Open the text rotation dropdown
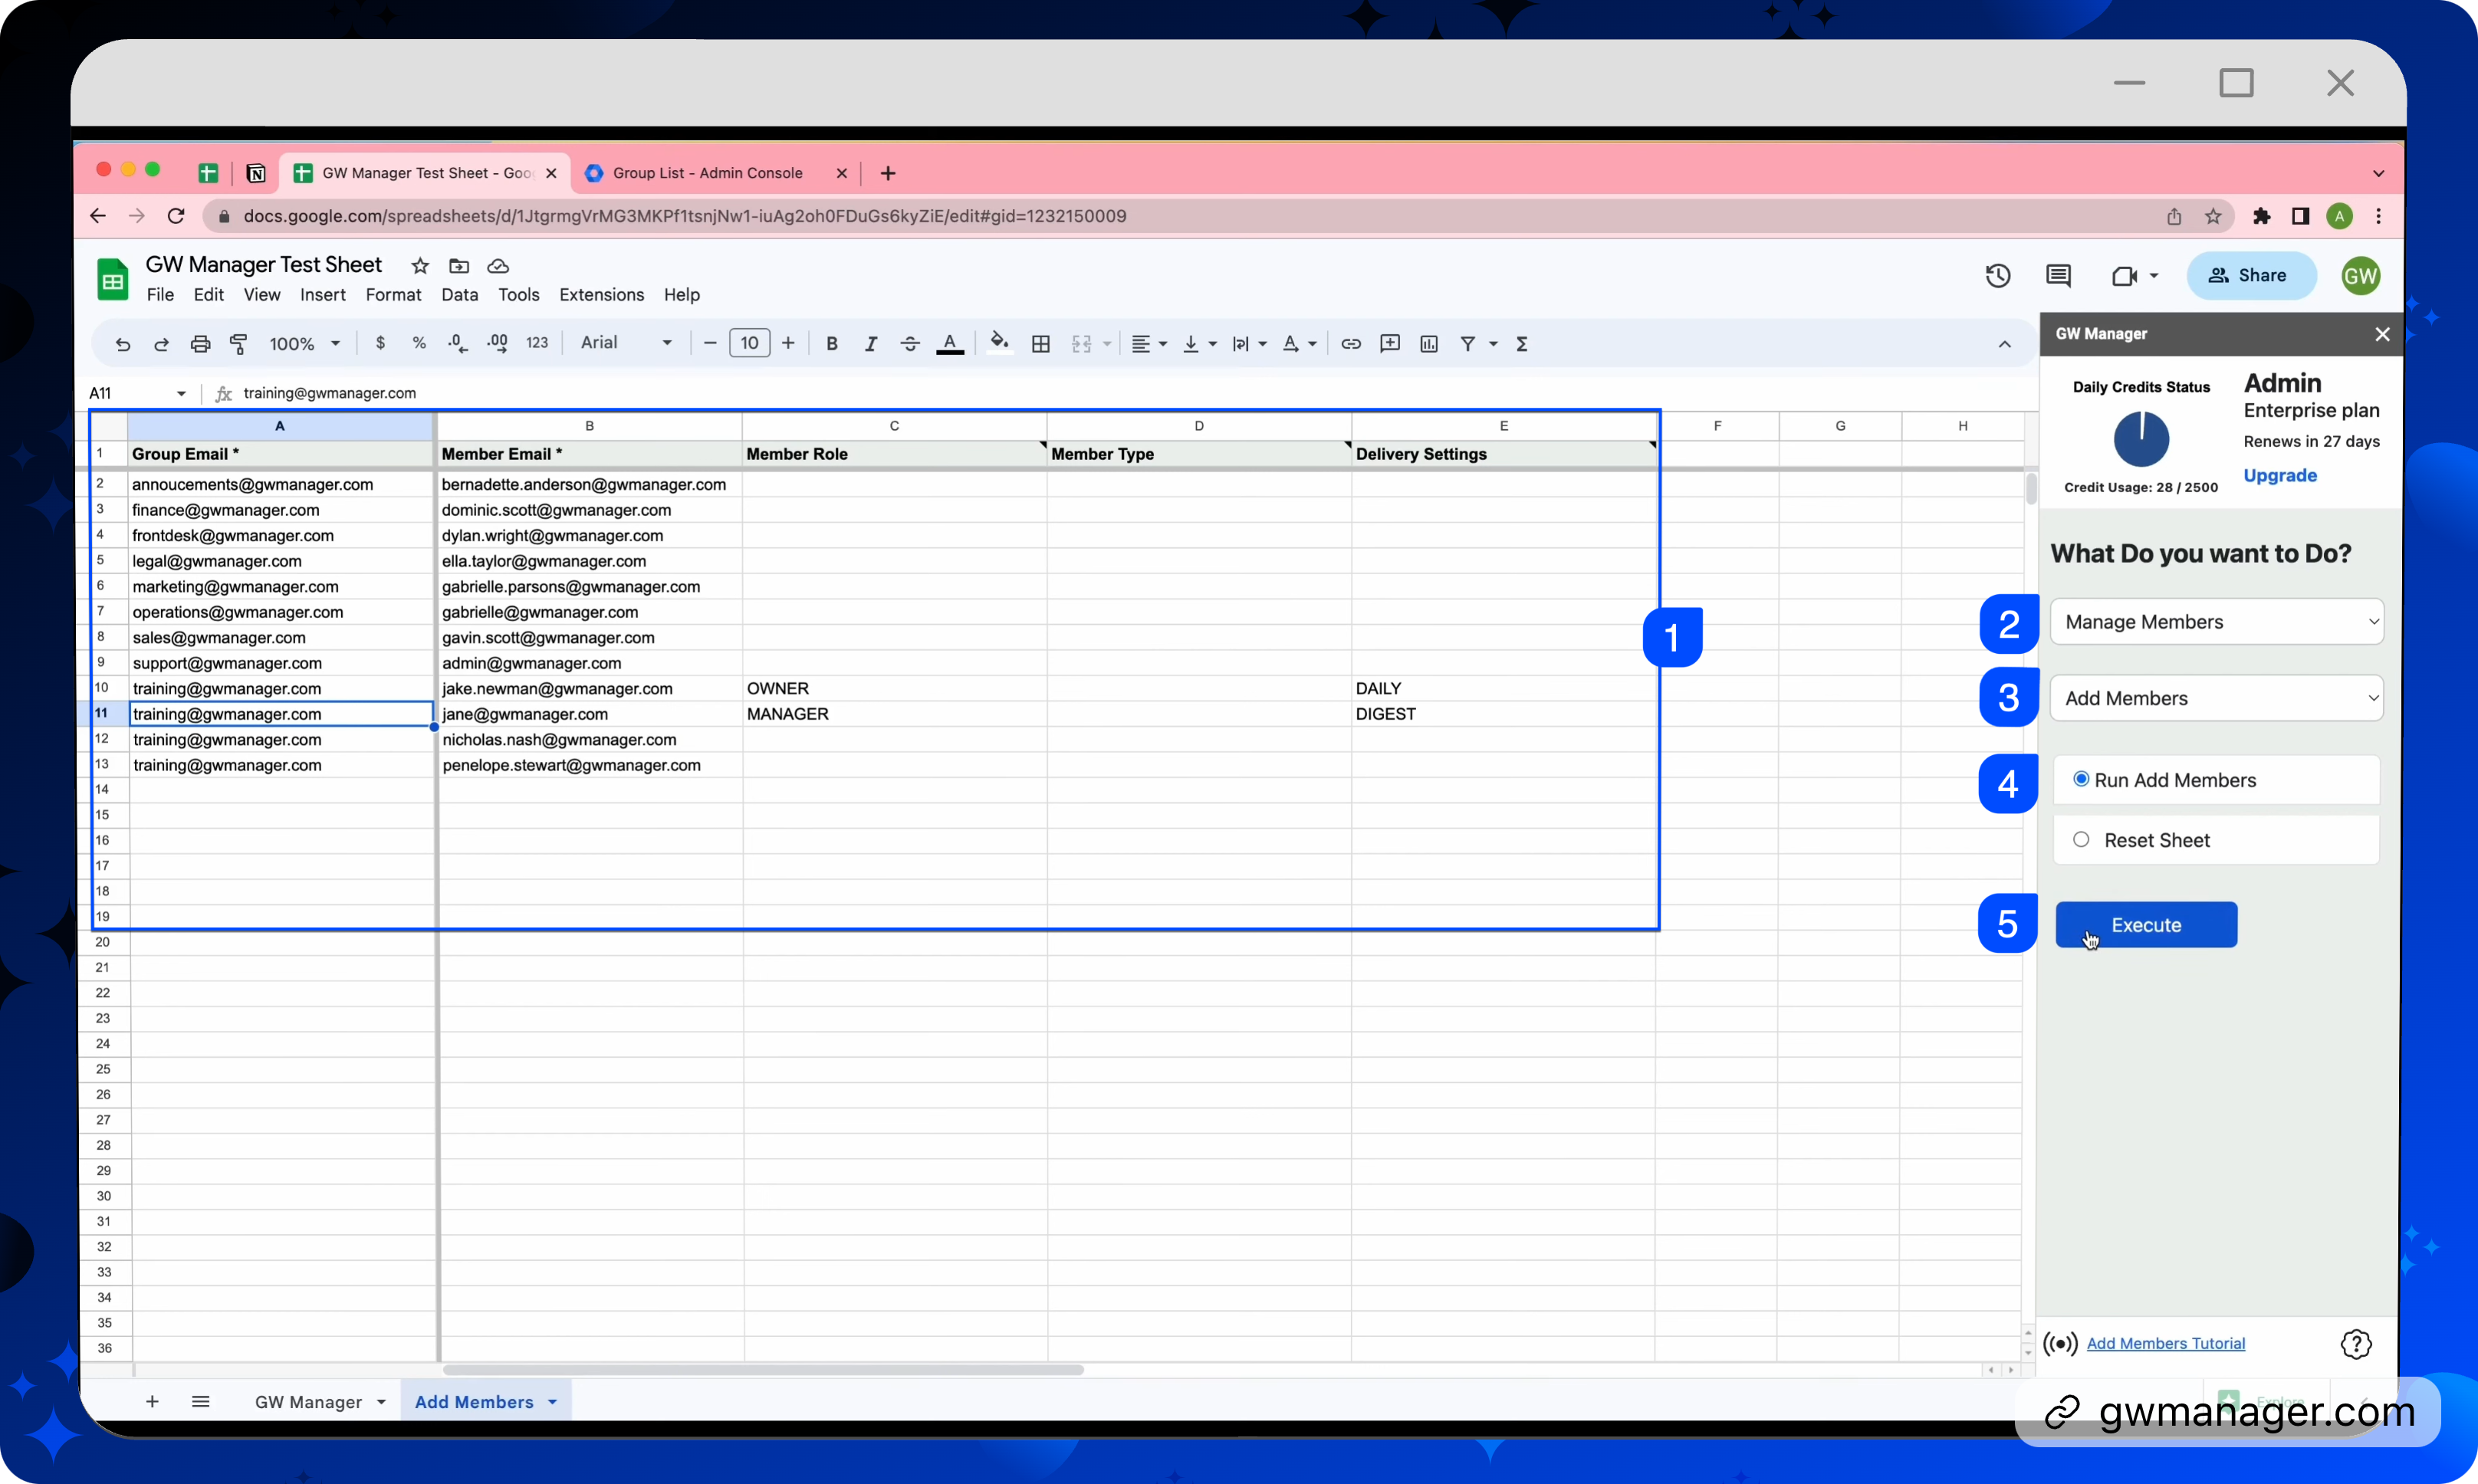The width and height of the screenshot is (2478, 1484). (x=1299, y=343)
